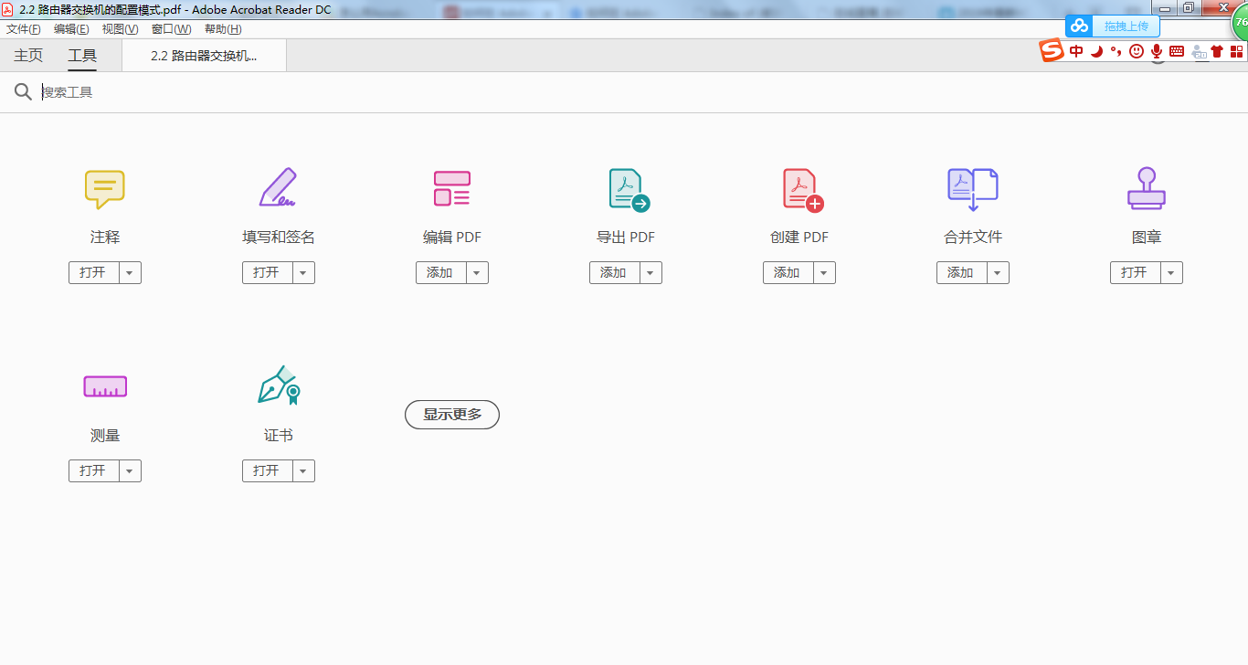The width and height of the screenshot is (1248, 665).
Task: Open the 图章 stamp tool icon
Action: pyautogui.click(x=1146, y=189)
